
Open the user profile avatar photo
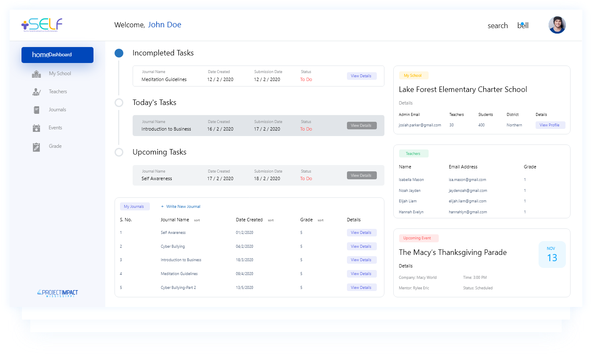tap(557, 25)
